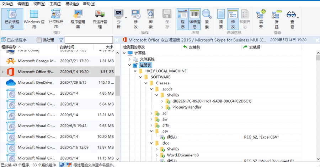Screen dimensions: 320x167
Task: Open the 编辑(E) menu
Action: pos(23,4)
